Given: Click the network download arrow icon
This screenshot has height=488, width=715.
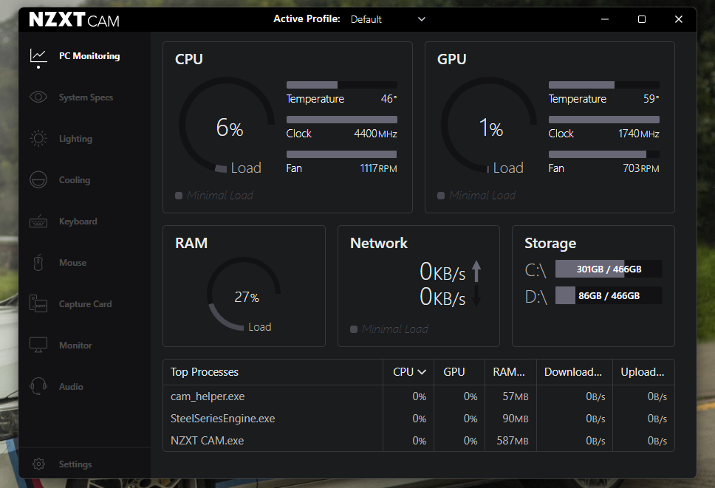Looking at the screenshot, I should point(476,296).
